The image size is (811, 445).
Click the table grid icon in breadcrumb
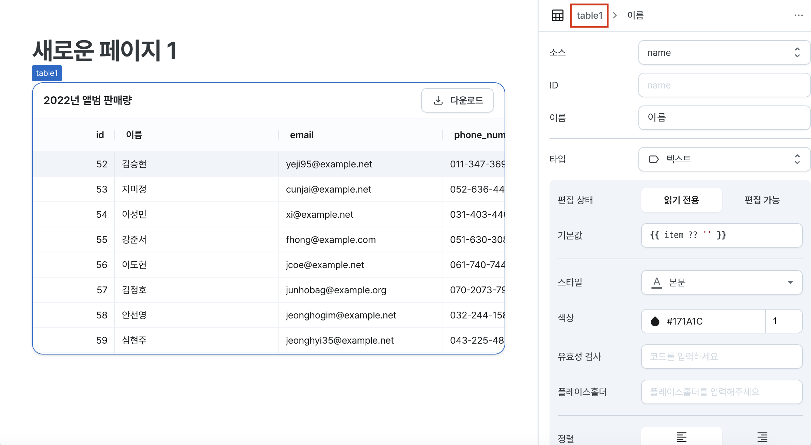[557, 15]
